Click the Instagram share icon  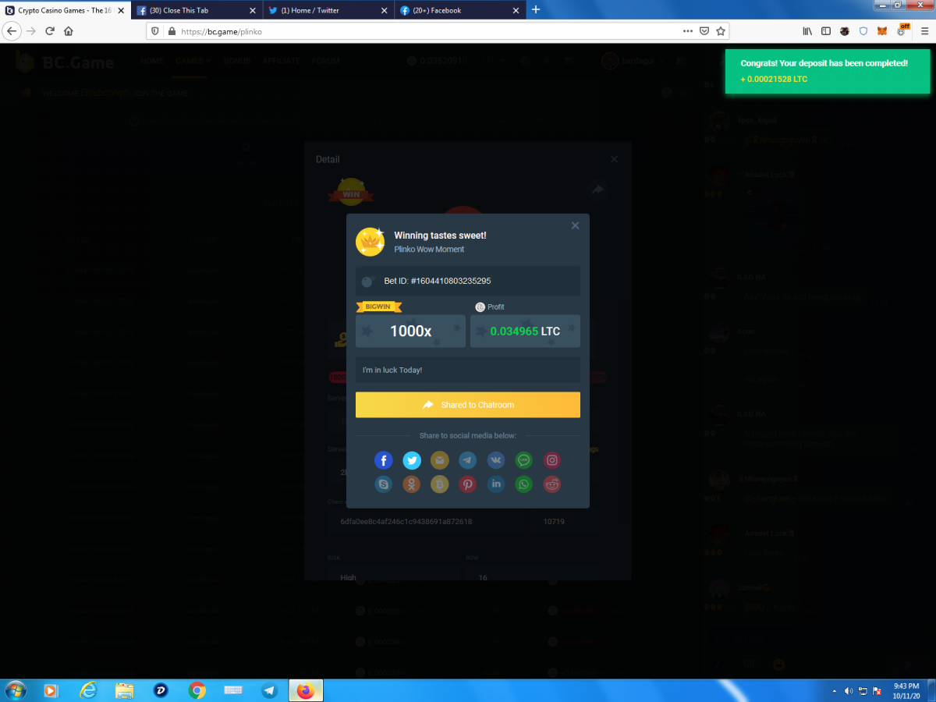[x=551, y=461]
